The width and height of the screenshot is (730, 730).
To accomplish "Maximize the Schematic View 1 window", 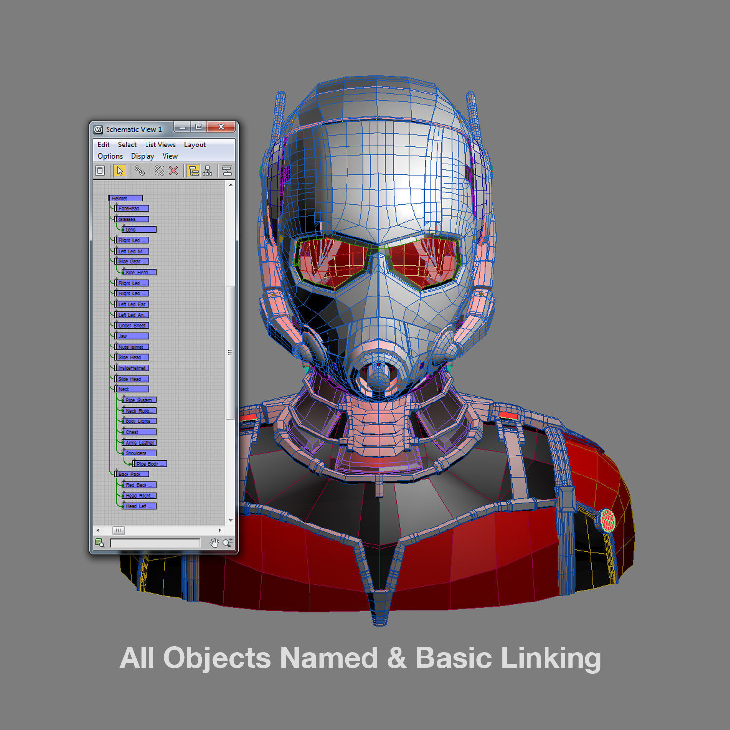I will [x=199, y=128].
